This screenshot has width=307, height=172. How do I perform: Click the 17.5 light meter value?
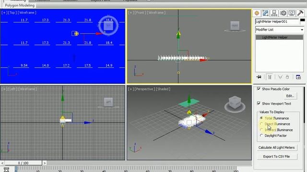87,65
